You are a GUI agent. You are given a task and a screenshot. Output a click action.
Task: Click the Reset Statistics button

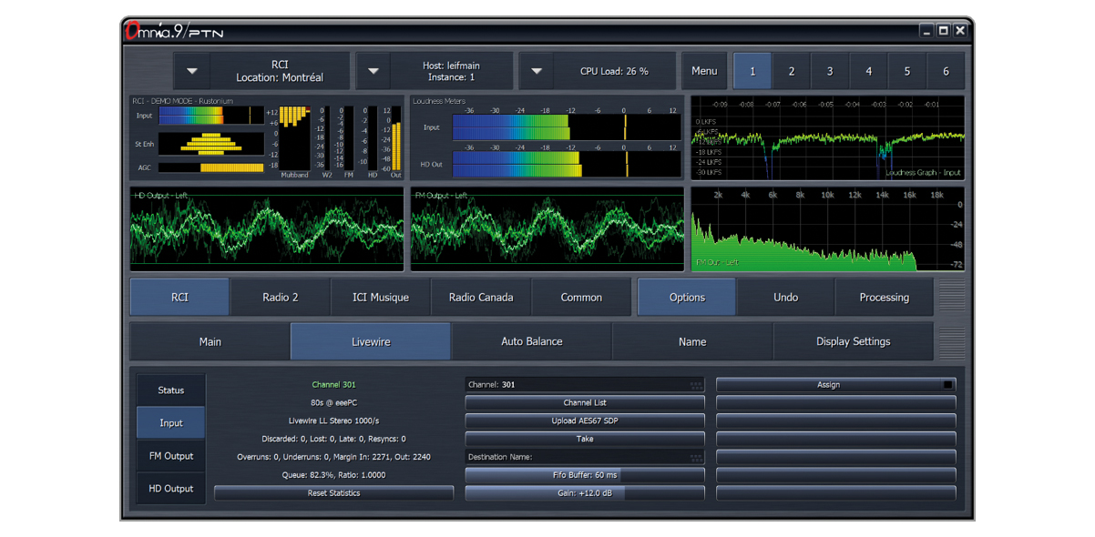(x=333, y=493)
